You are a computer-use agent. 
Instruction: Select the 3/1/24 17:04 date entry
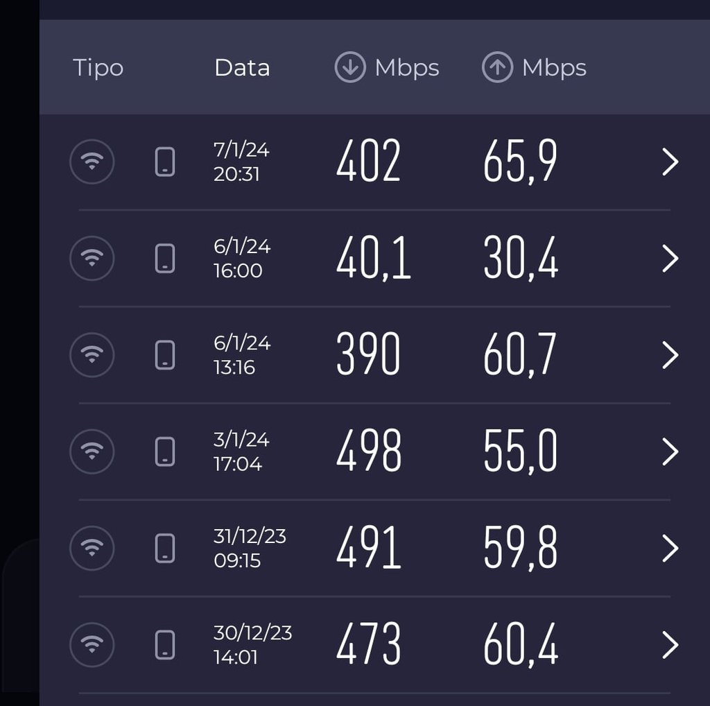pos(241,451)
